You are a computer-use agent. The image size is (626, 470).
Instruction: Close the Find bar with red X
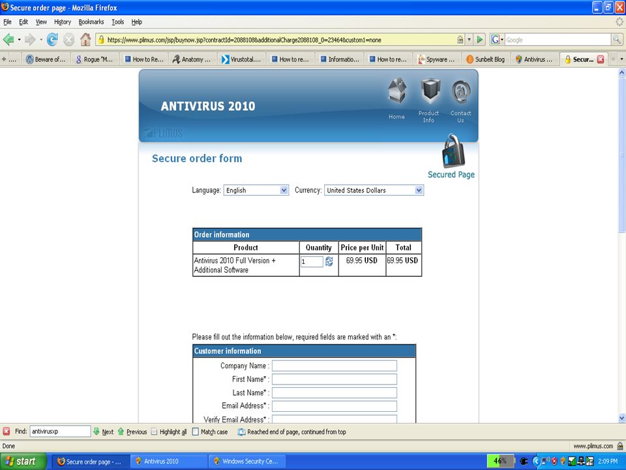click(7, 431)
